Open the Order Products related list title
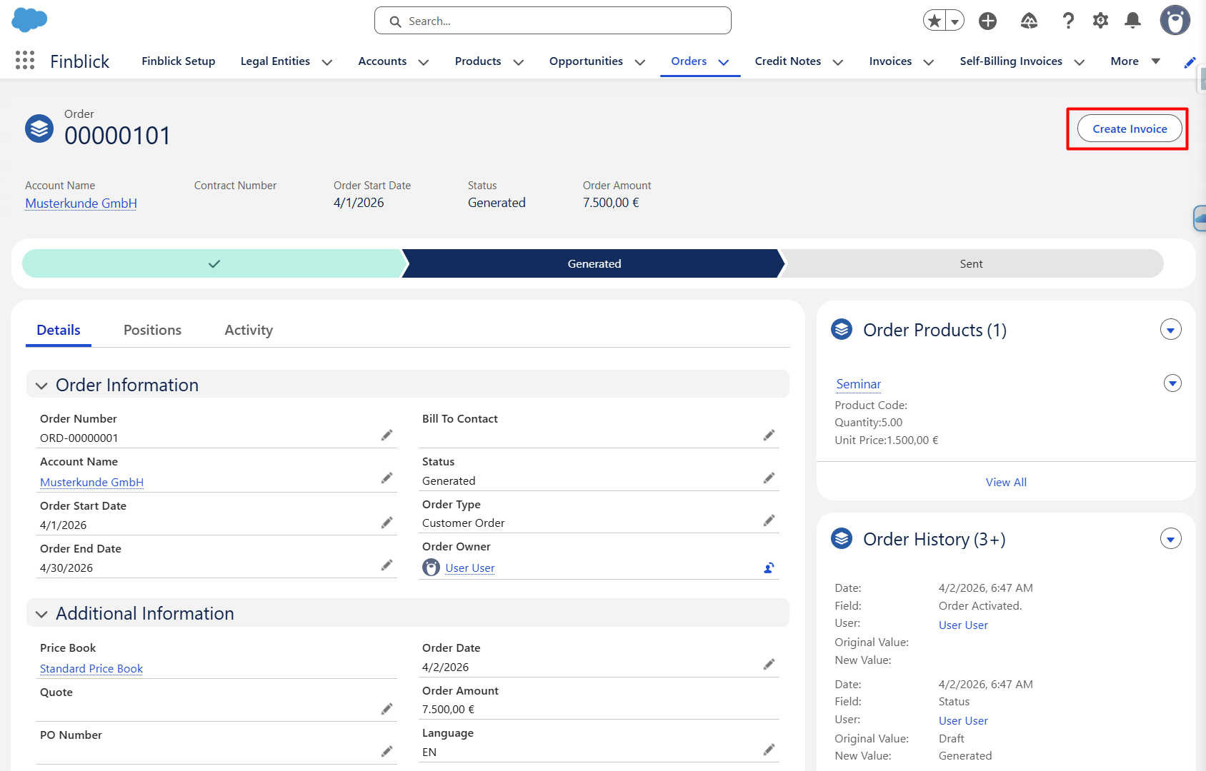This screenshot has width=1206, height=771. pyautogui.click(x=935, y=330)
